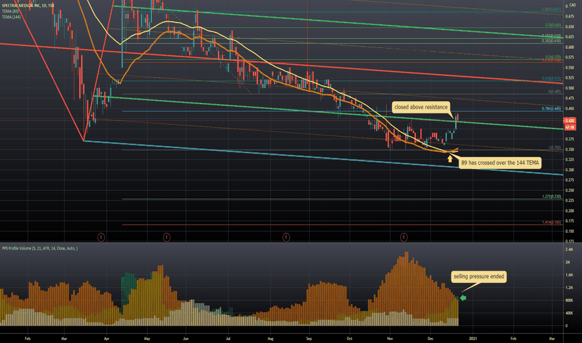
Task: Select the 'closed above resistance' callout
Action: point(421,107)
